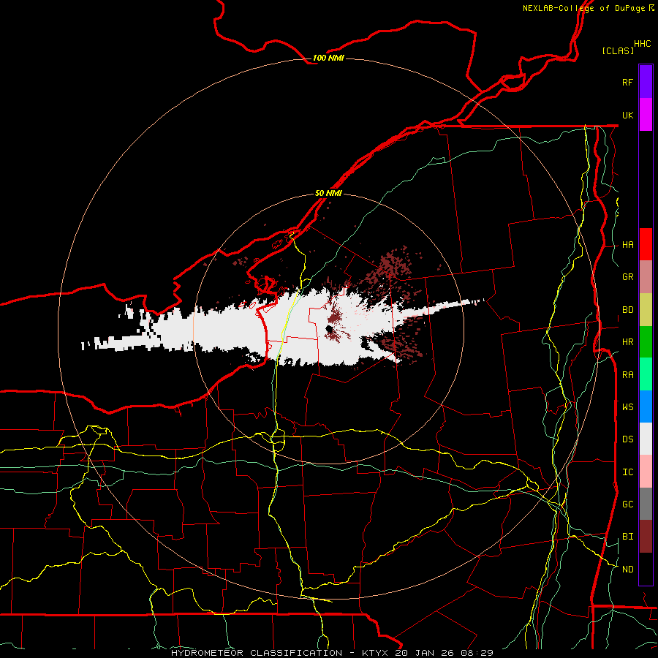This screenshot has height=658, width=658.
Task: Click the WS legend label
Action: (x=627, y=406)
